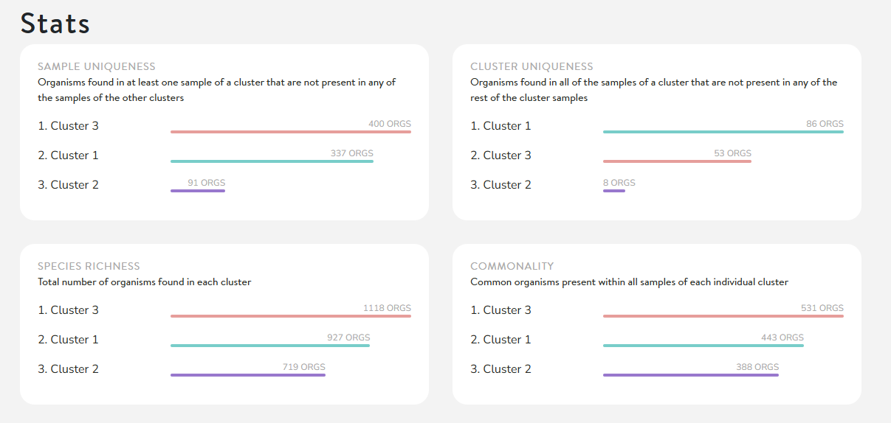Select the 86 ORGS bar in Cluster Uniqueness
This screenshot has height=423, width=891.
pyautogui.click(x=723, y=132)
